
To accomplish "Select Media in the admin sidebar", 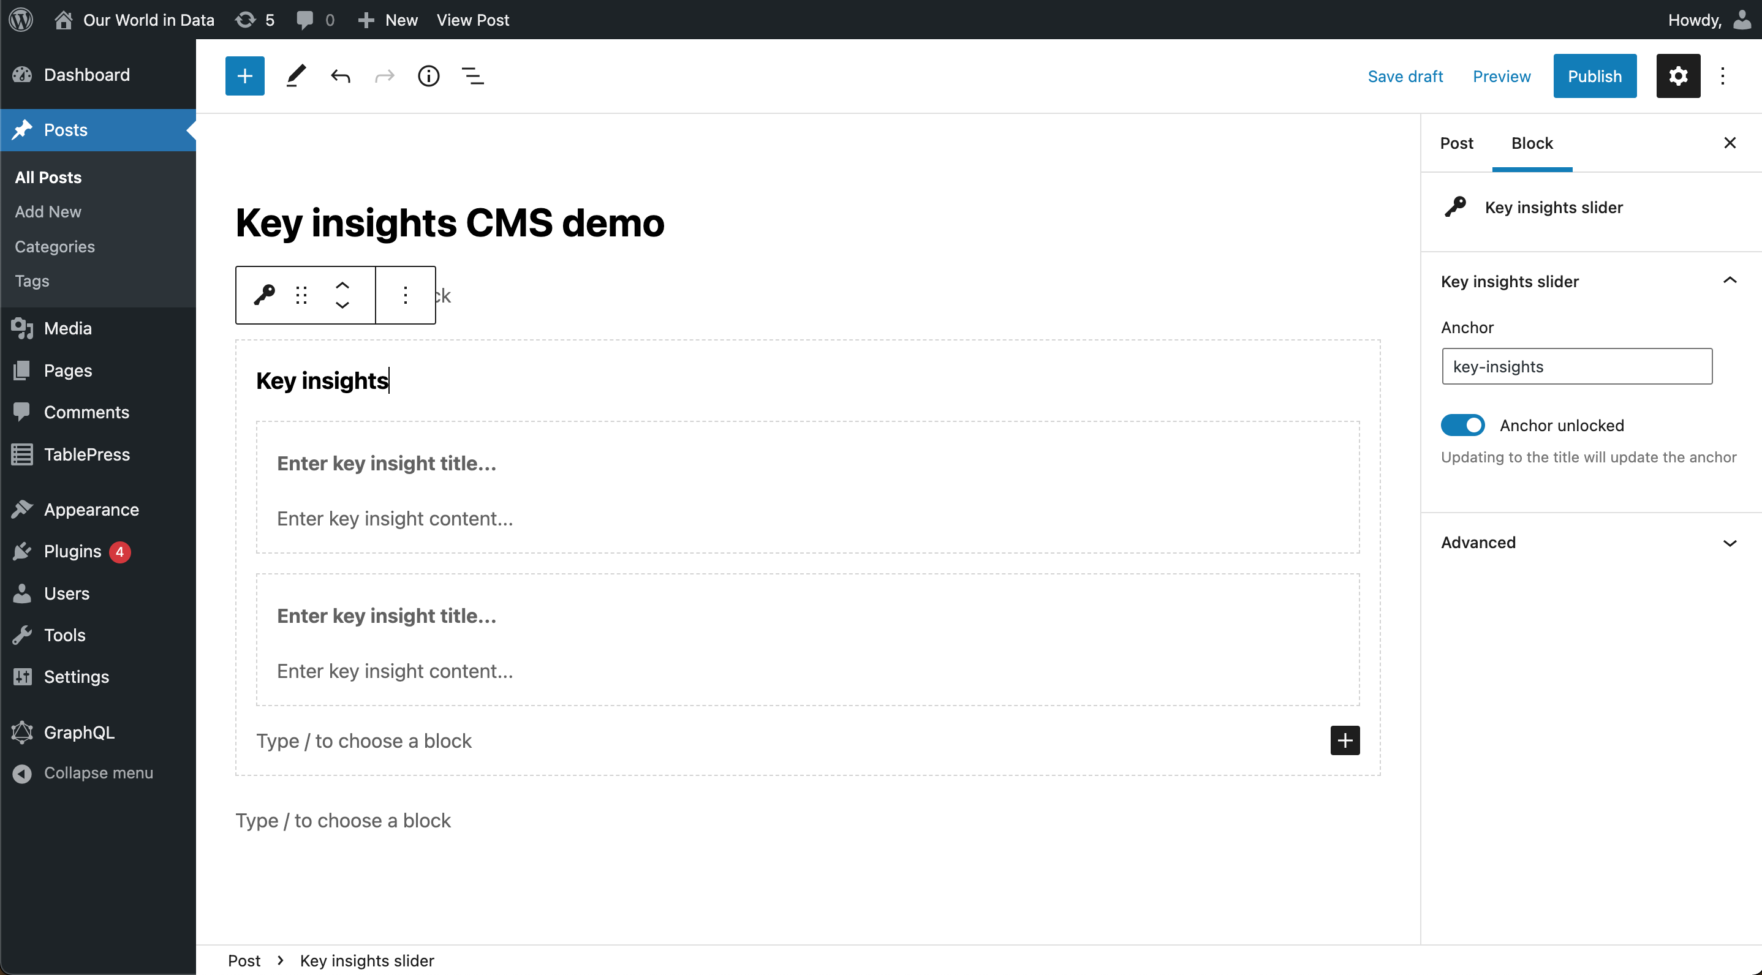I will coord(66,328).
